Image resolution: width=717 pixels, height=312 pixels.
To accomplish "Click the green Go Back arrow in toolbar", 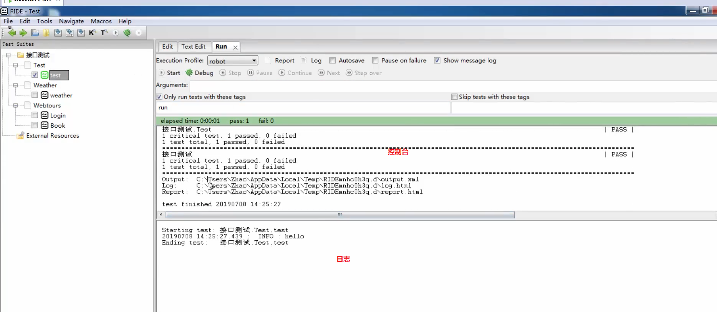I will coord(12,33).
